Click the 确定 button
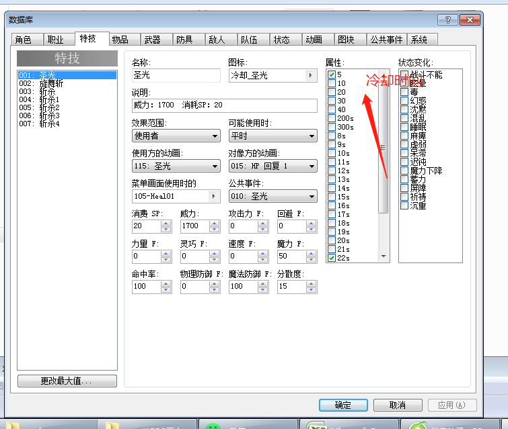The height and width of the screenshot is (429, 508). point(343,405)
